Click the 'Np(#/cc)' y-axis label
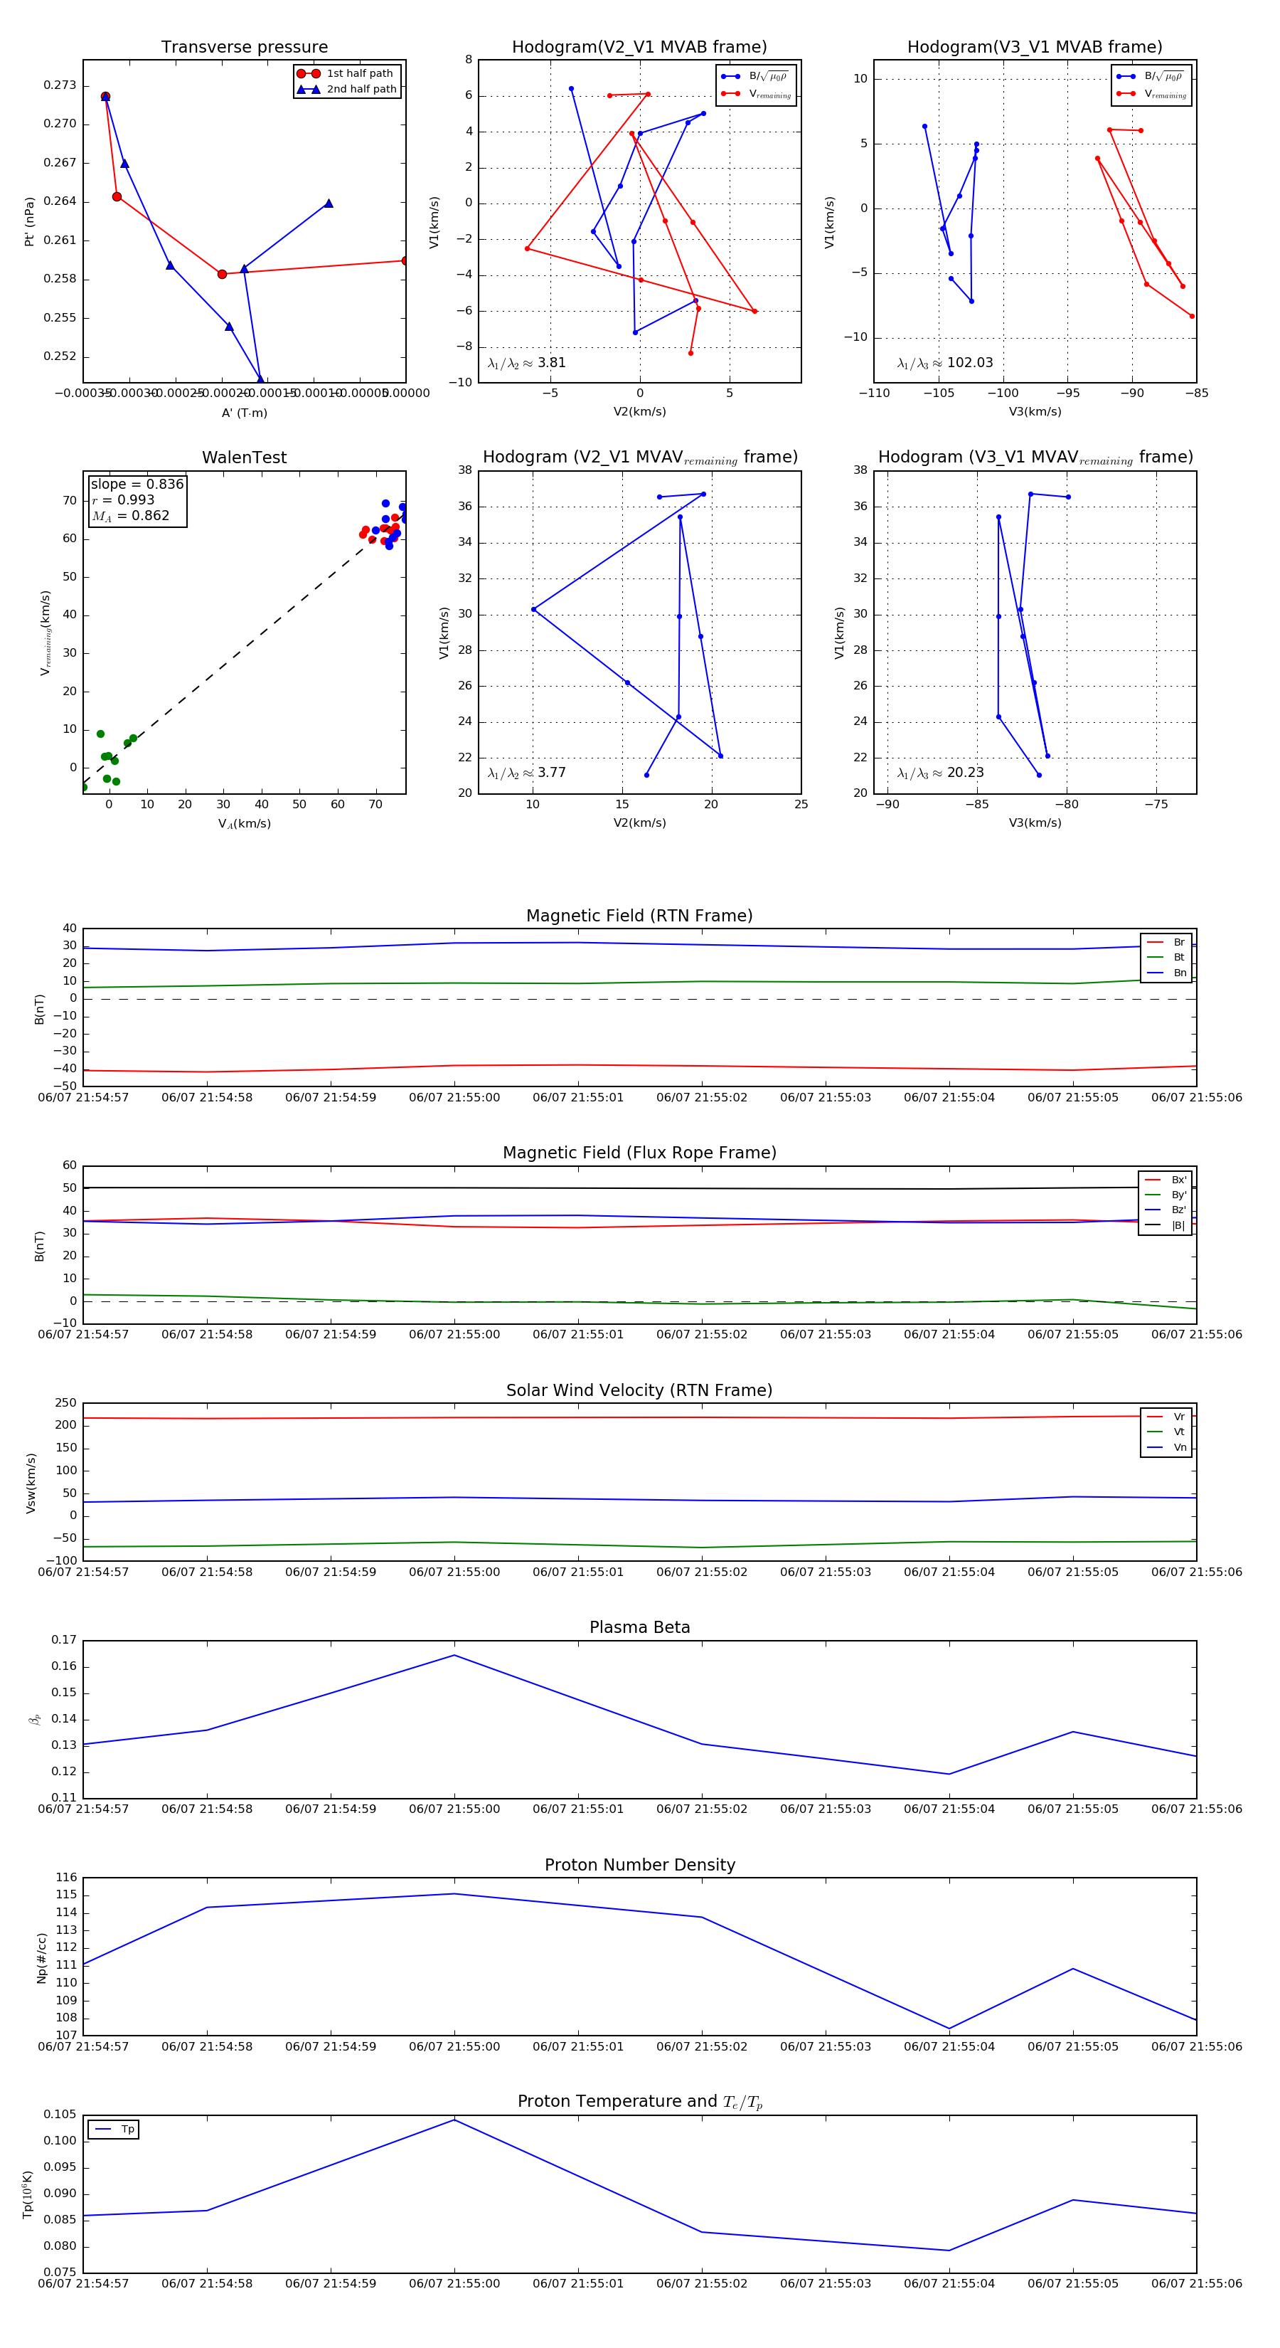This screenshot has height=2348, width=1280. [41, 1957]
